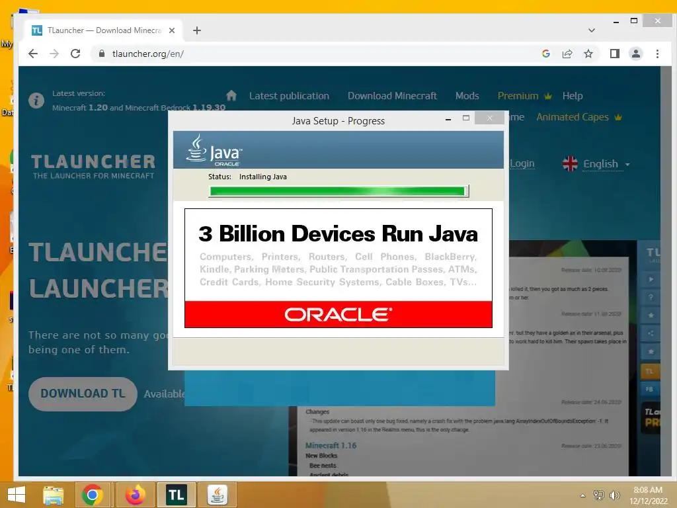
Task: Open Download Minecraft menu item
Action: [392, 96]
